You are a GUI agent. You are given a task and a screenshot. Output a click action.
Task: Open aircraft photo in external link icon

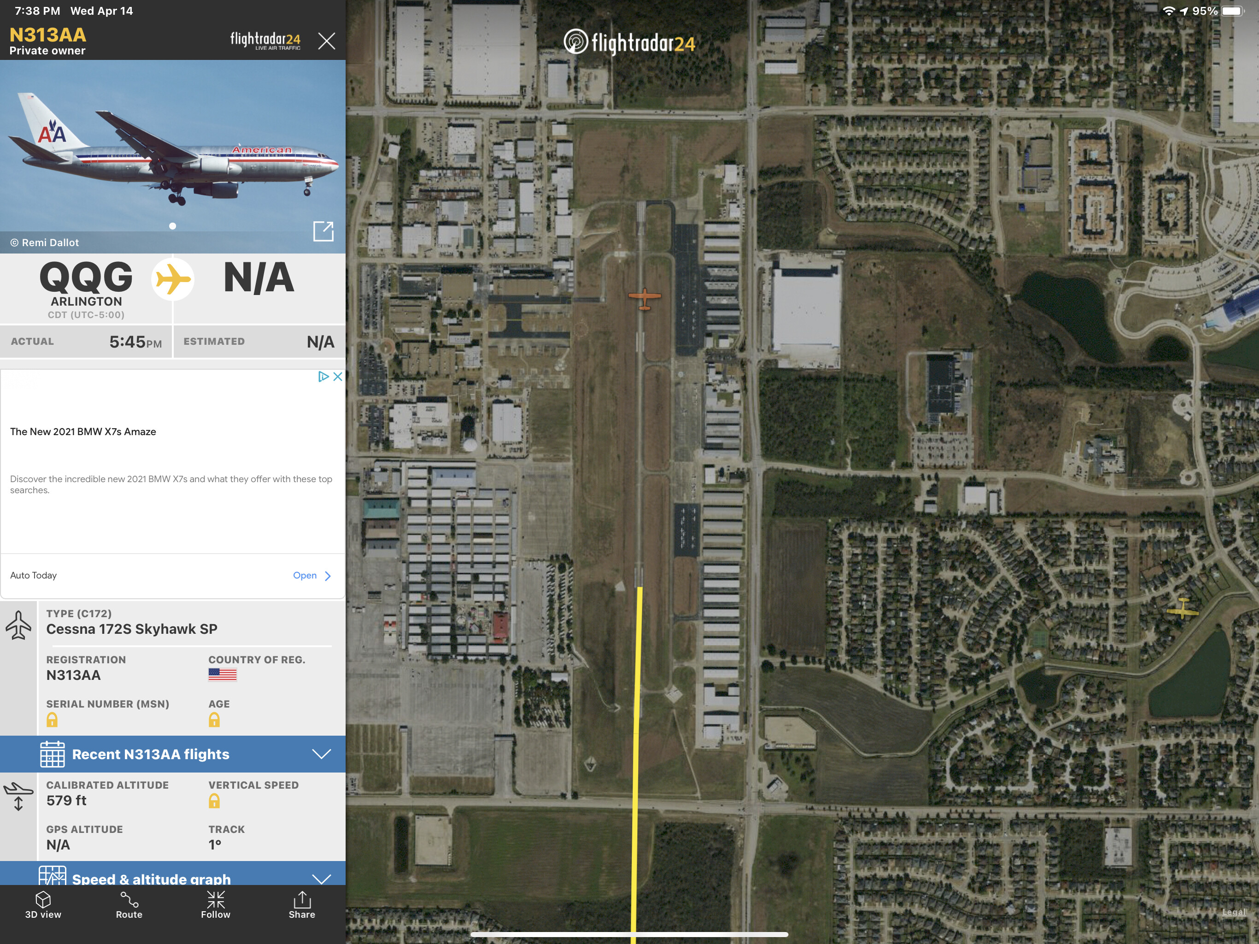[324, 231]
